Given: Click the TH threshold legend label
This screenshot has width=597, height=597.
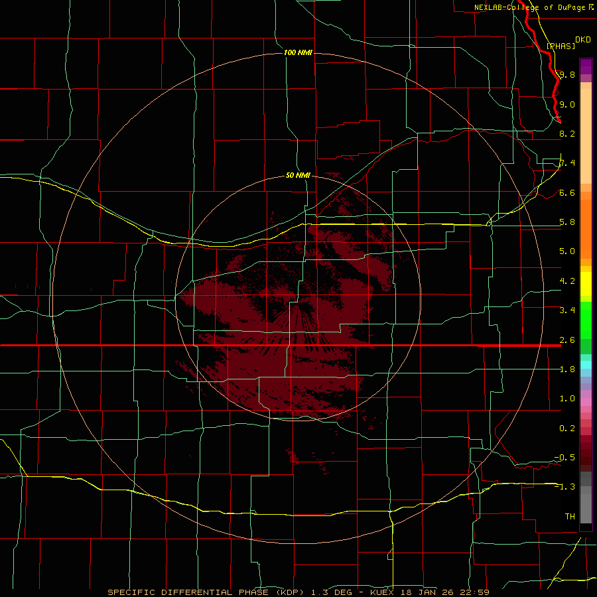Looking at the screenshot, I should (x=570, y=516).
